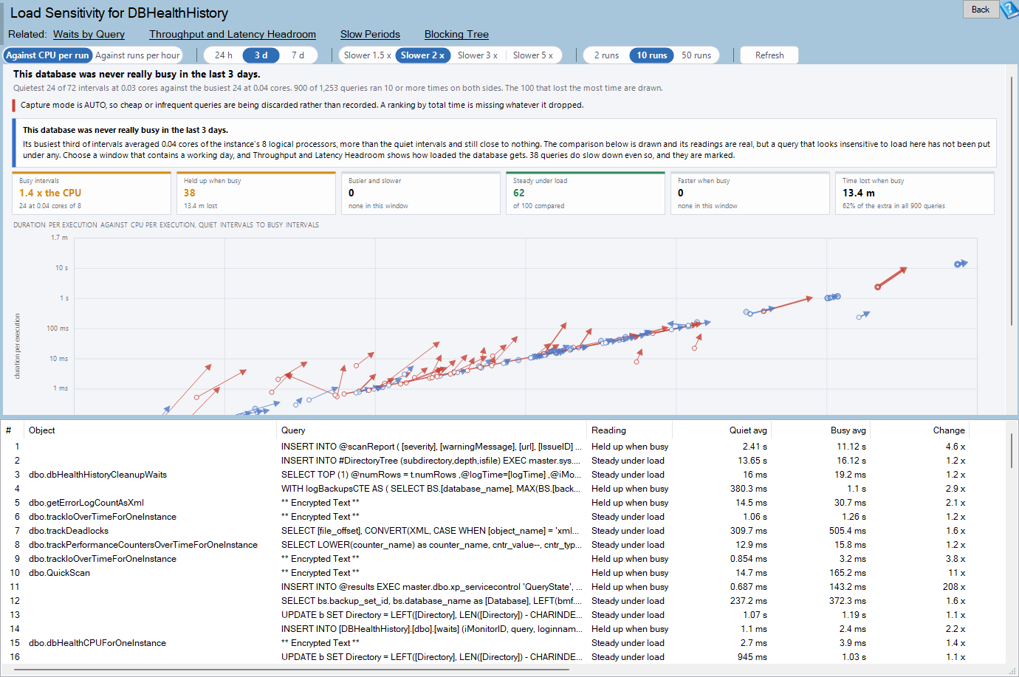Viewport: 1019px width, 677px height.
Task: Go to Slow Periods report
Action: point(370,34)
